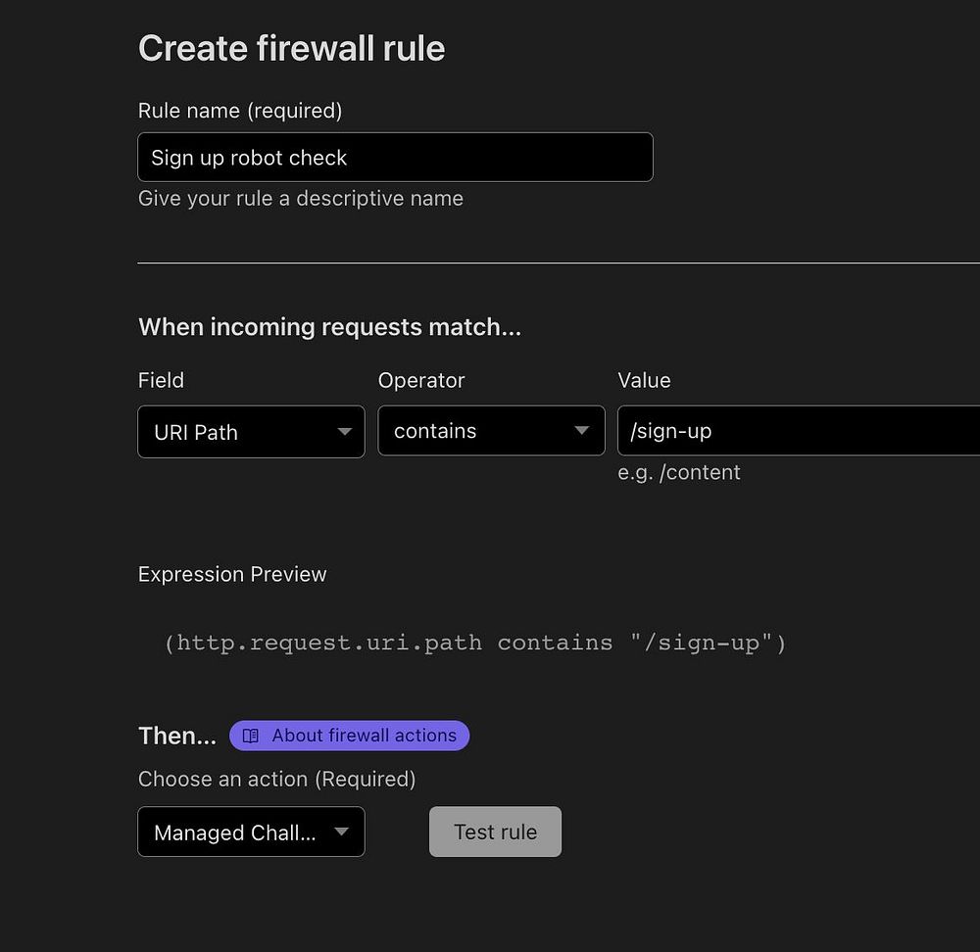Click the 'Then...' section heading
The width and height of the screenshot is (980, 952).
click(x=176, y=736)
